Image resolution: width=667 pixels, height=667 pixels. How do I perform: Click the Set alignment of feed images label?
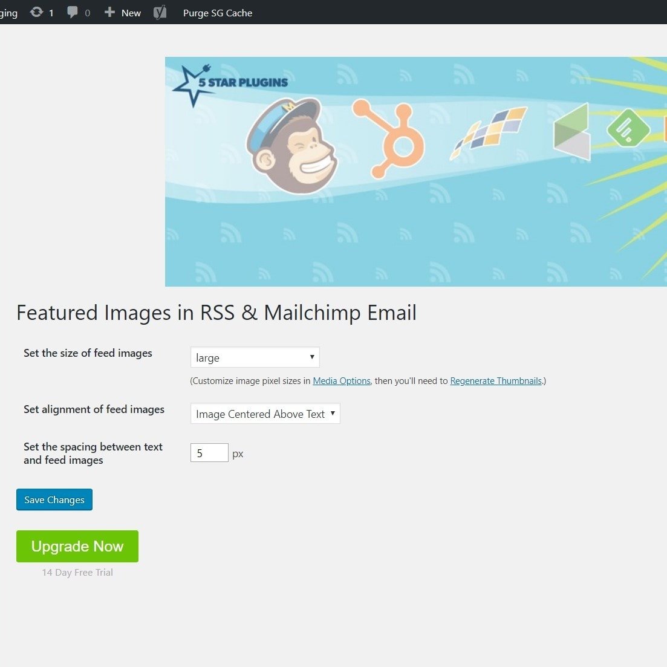[x=94, y=409]
